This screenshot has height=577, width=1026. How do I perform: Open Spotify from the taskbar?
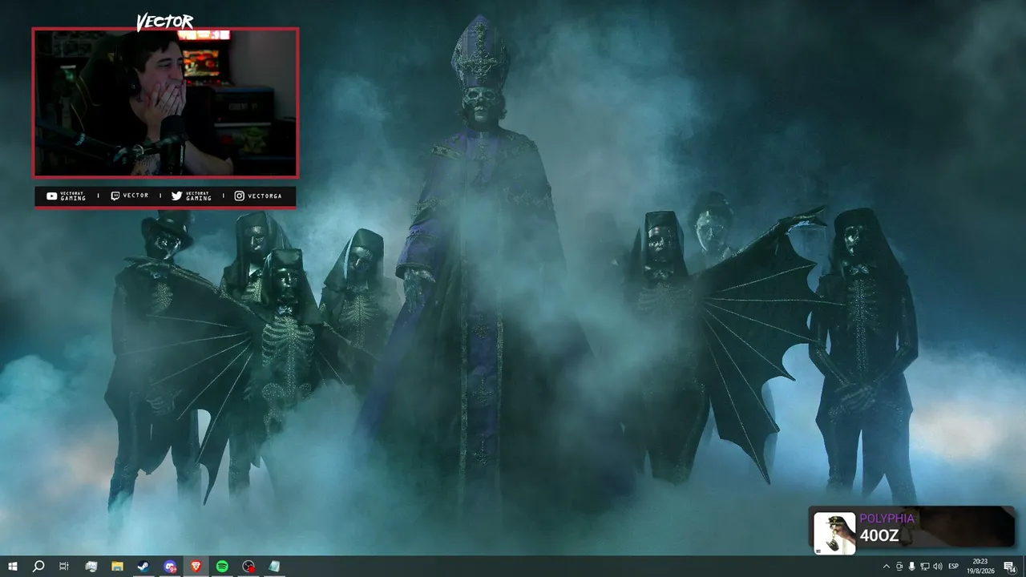pyautogui.click(x=222, y=567)
